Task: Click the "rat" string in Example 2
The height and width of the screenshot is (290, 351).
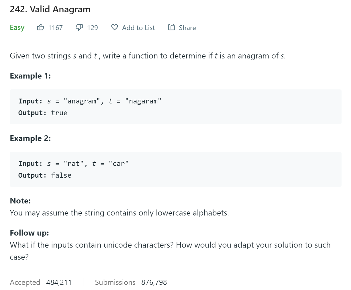Action: [x=74, y=164]
